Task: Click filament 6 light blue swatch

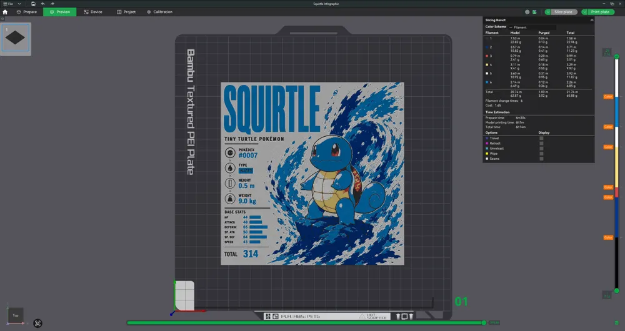Action: click(x=487, y=82)
